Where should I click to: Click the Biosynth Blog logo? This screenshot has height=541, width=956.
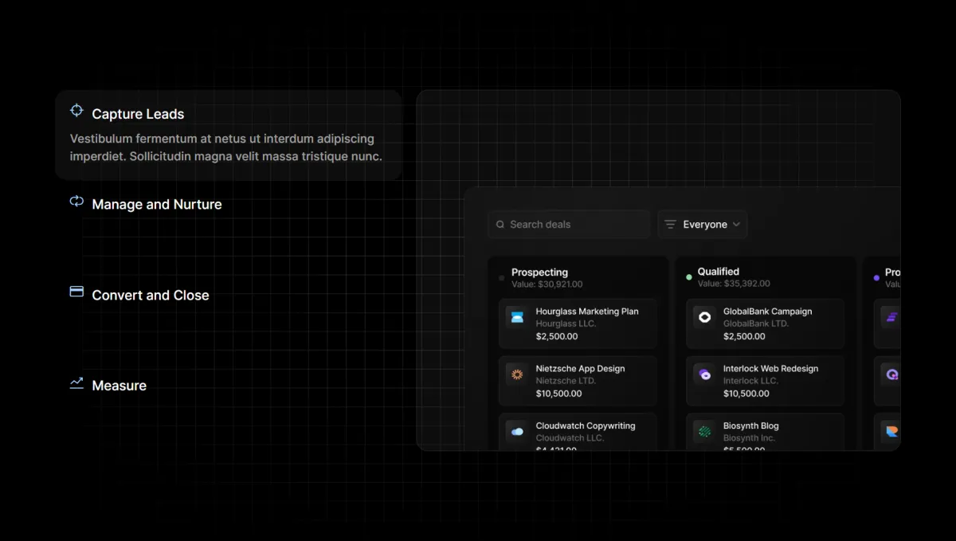[x=704, y=432]
